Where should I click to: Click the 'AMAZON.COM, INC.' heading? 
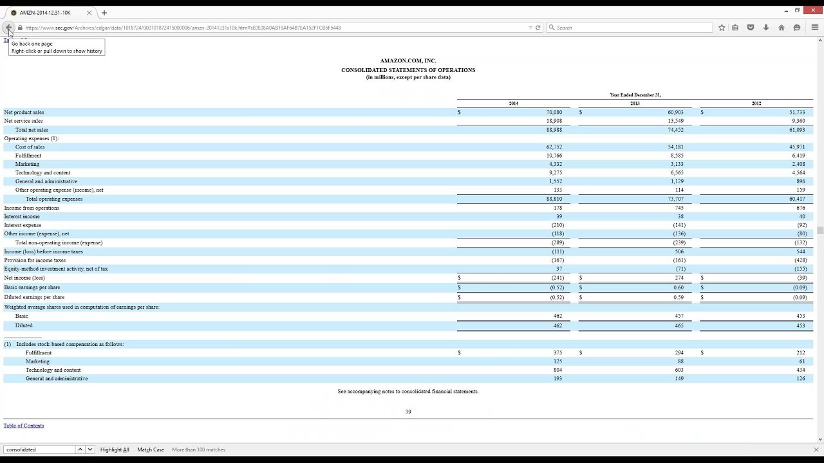pos(408,60)
